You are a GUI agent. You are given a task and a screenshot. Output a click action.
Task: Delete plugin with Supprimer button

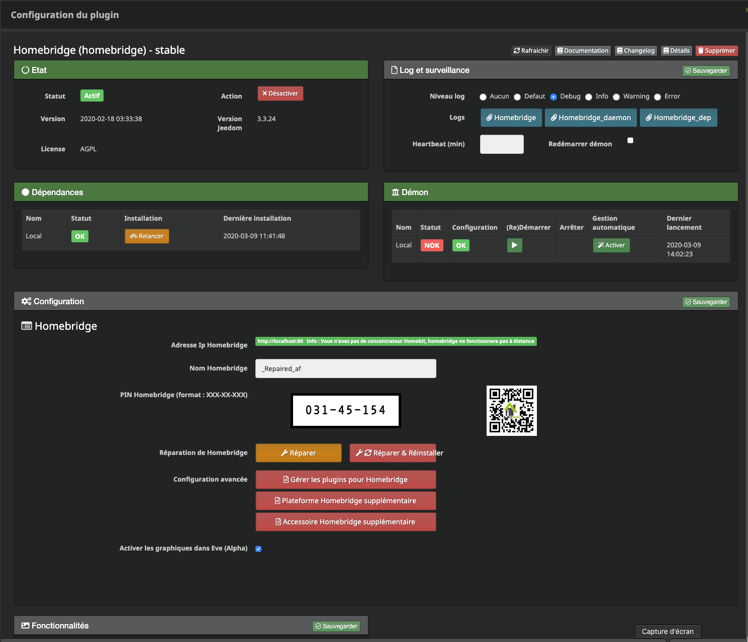pos(716,51)
